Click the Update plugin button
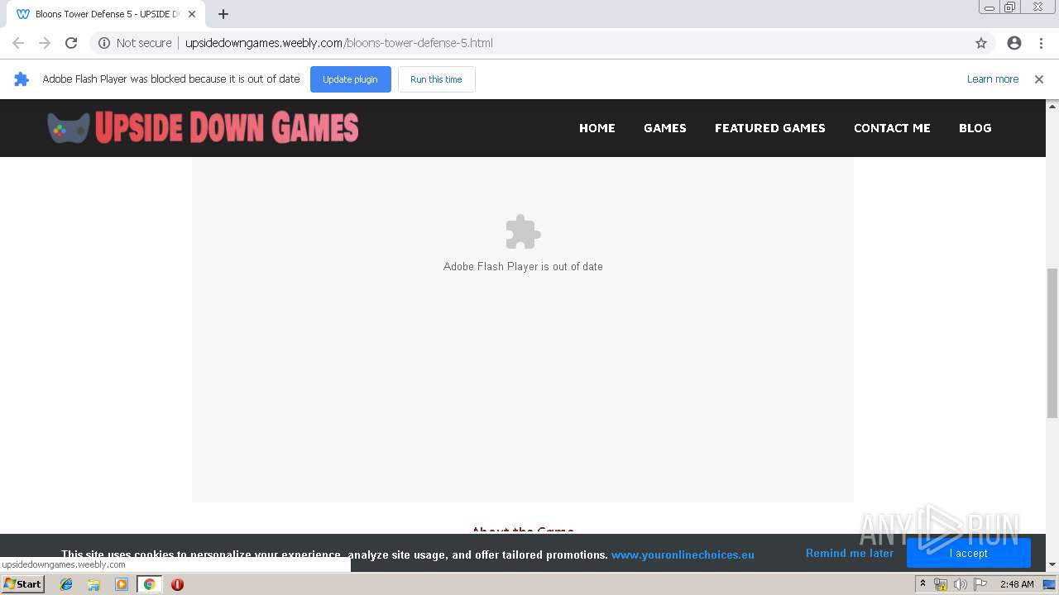Screen dimensions: 1059x595 click(x=350, y=79)
